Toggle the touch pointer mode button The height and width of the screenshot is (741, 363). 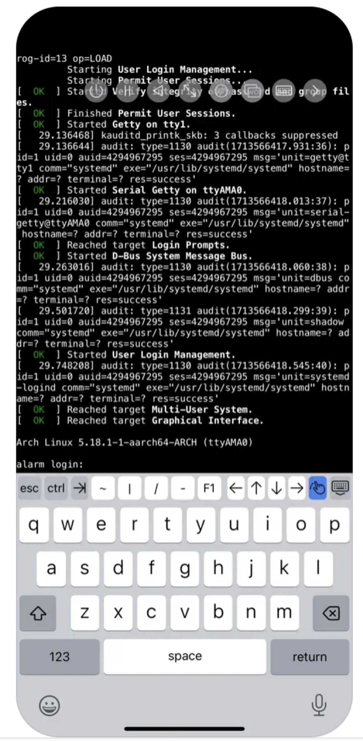point(317,488)
